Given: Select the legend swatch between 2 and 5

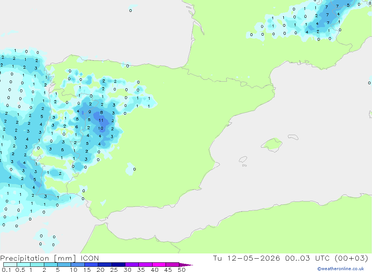Looking at the screenshot, I should point(51,265).
